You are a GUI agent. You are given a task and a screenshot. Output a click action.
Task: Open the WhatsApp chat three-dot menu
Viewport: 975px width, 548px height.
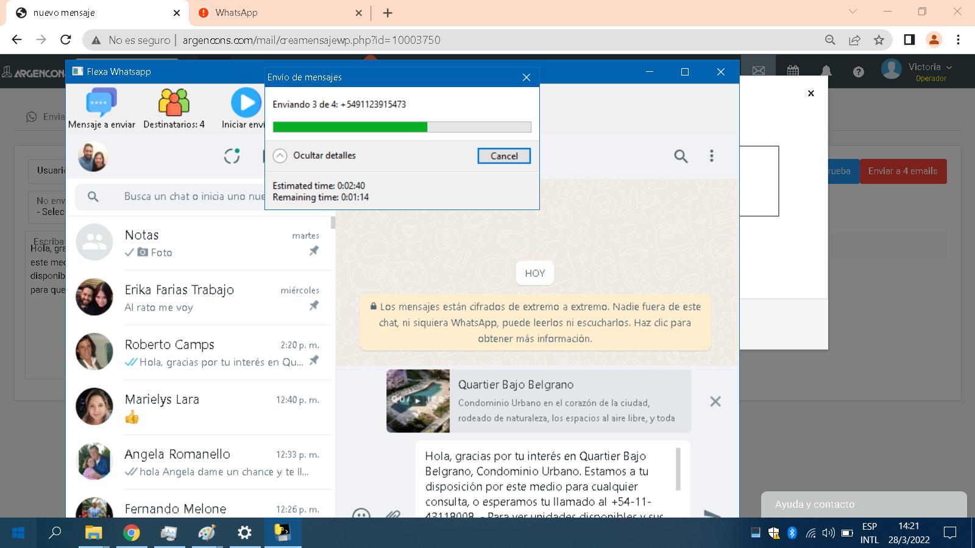tap(711, 156)
